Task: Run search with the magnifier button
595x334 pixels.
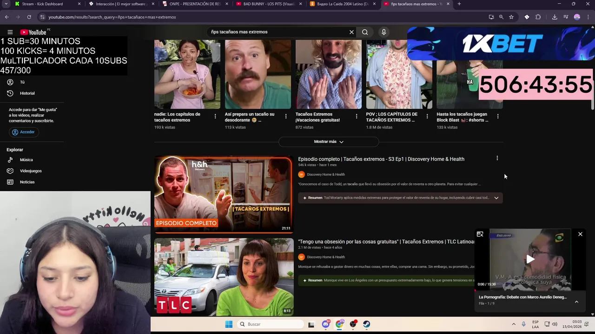Action: pos(365,32)
